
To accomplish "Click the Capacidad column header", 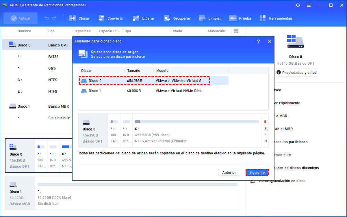I will pos(82,31).
